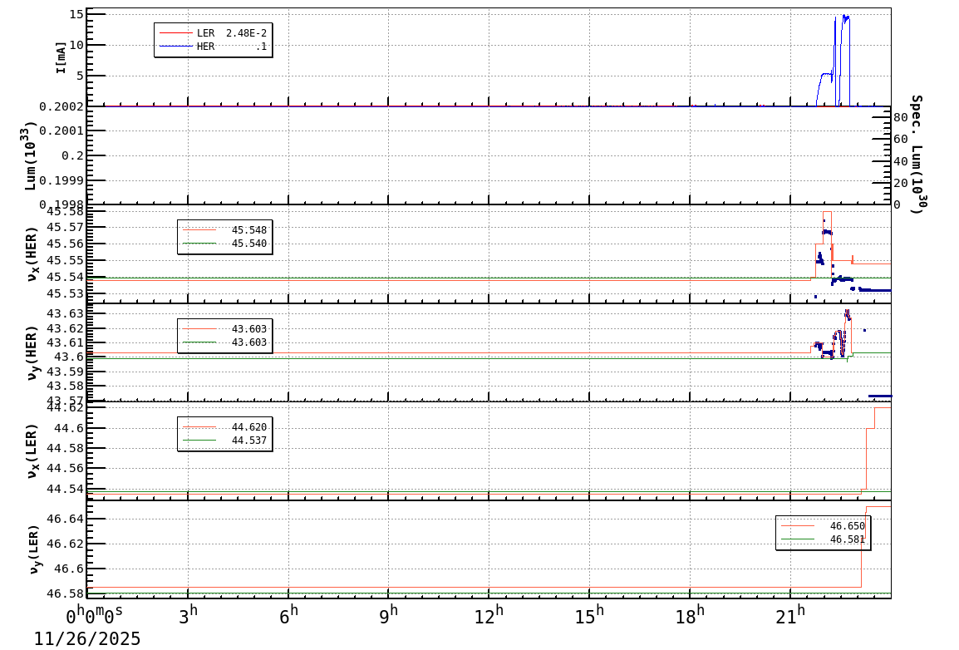The image size is (959, 650).
Task: Click the 44.537 legend value
Action: pos(248,441)
